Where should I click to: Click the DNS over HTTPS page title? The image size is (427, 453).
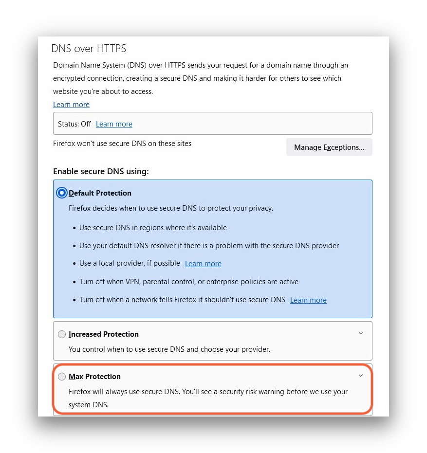click(x=88, y=48)
